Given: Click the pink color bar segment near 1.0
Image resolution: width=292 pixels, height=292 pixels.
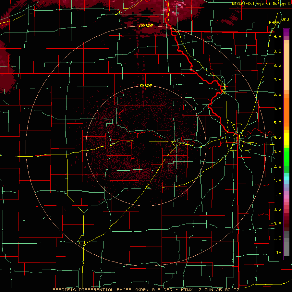Looking at the screenshot, I should coord(286,197).
